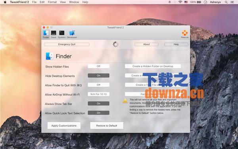Click the Hide Desktop Elements label
The height and width of the screenshot is (149, 238).
tap(60, 76)
